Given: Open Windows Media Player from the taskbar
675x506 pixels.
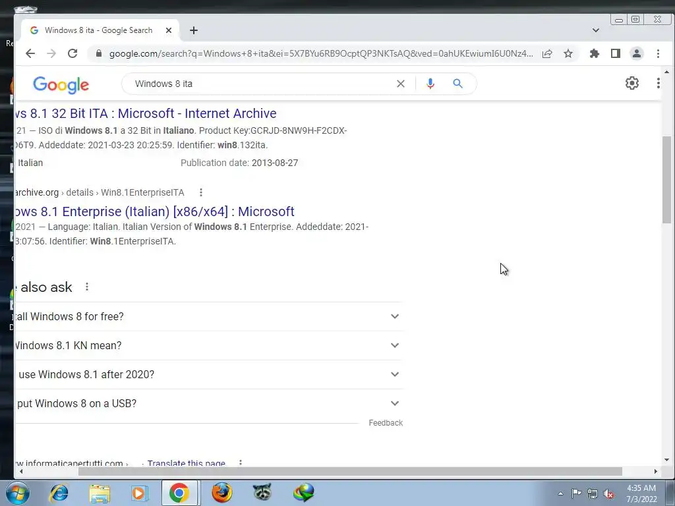Looking at the screenshot, I should coord(139,493).
